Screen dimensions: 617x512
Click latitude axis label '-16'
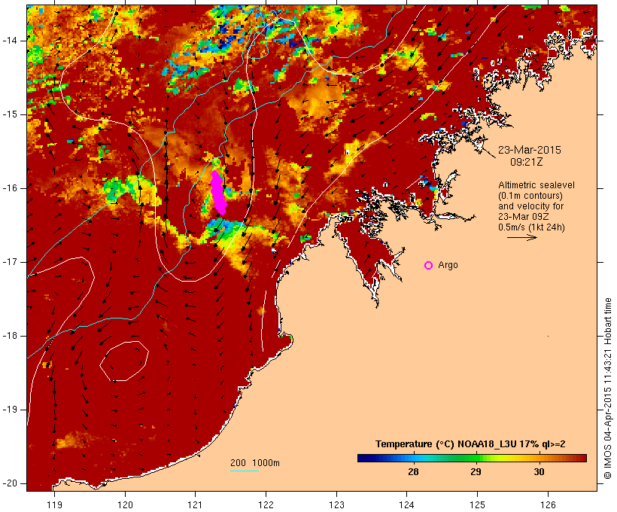coord(10,188)
